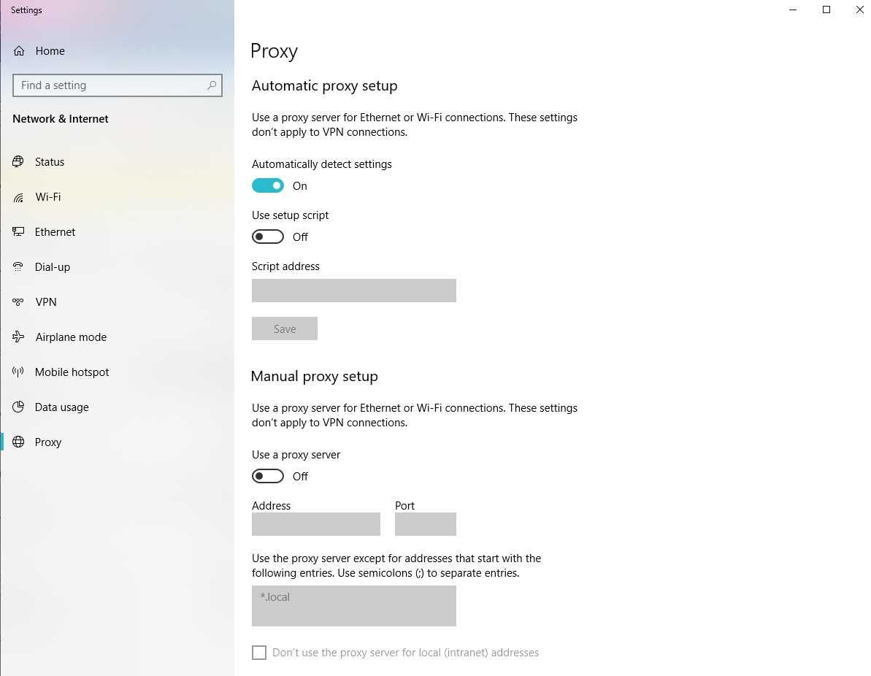Click the Airplane mode plane icon
This screenshot has height=676, width=871.
click(x=18, y=337)
